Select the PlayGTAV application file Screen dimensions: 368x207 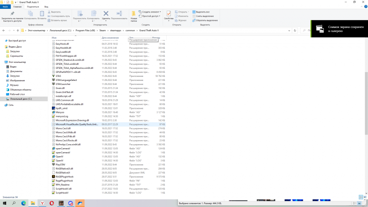60,164
